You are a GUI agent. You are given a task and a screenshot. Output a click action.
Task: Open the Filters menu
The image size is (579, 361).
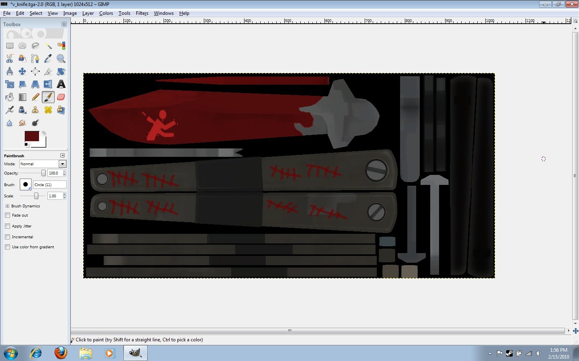tap(142, 13)
